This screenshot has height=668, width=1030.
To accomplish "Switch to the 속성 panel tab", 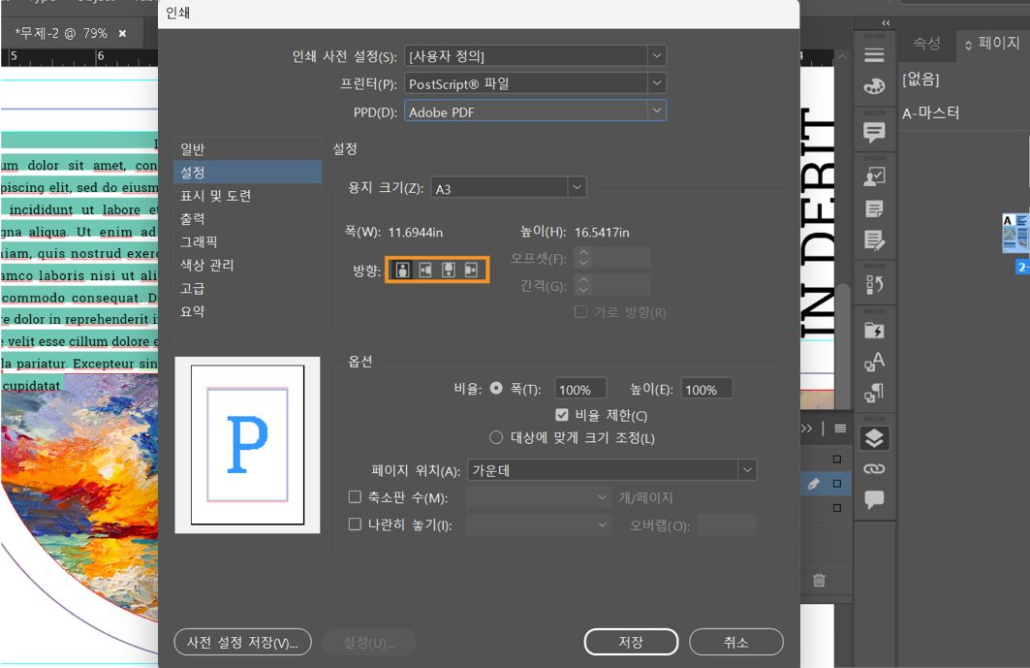I will 927,44.
